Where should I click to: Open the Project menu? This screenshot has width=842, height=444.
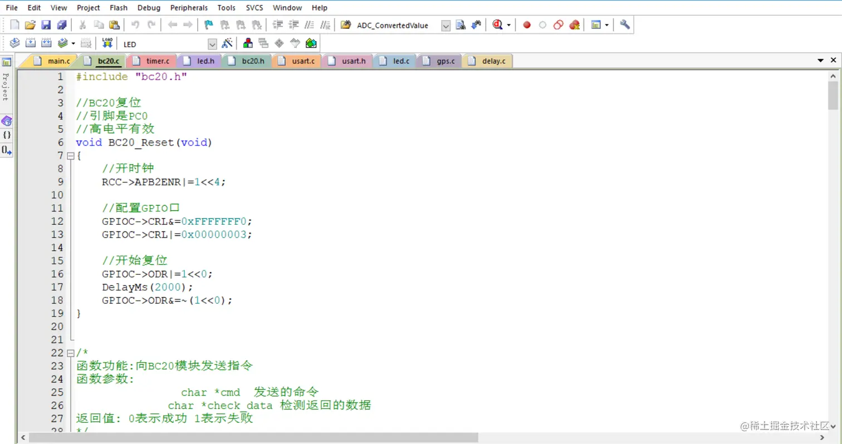tap(89, 8)
